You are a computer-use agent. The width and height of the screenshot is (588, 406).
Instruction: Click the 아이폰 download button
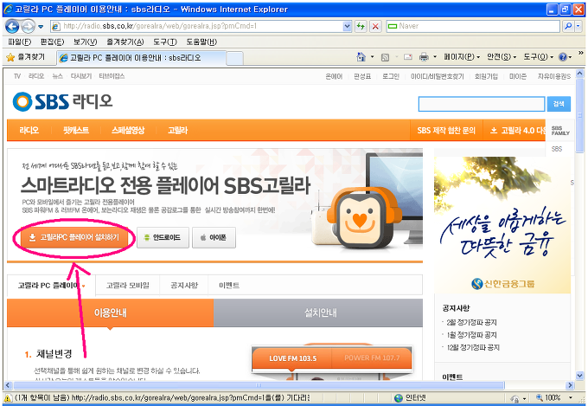[x=214, y=237]
